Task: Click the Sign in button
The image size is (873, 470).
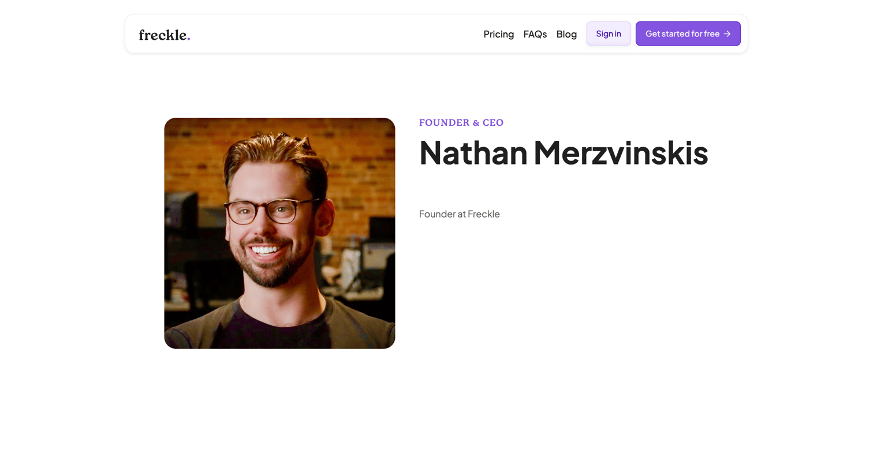Action: point(609,33)
